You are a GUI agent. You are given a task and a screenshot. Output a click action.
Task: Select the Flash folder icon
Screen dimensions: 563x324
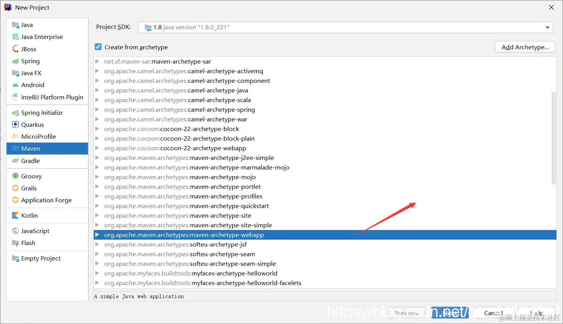coord(15,243)
